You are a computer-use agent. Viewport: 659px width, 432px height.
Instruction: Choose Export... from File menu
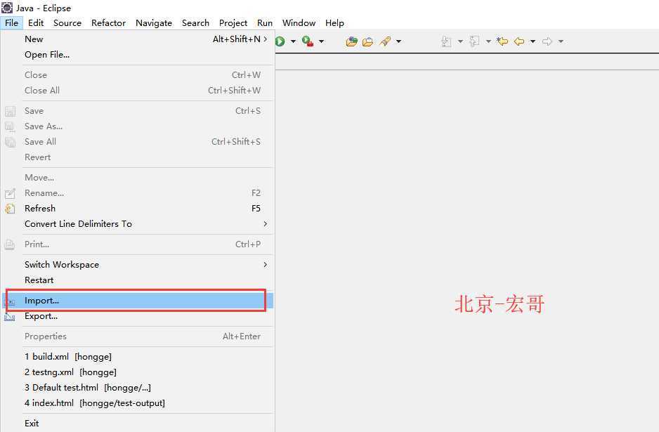point(138,316)
